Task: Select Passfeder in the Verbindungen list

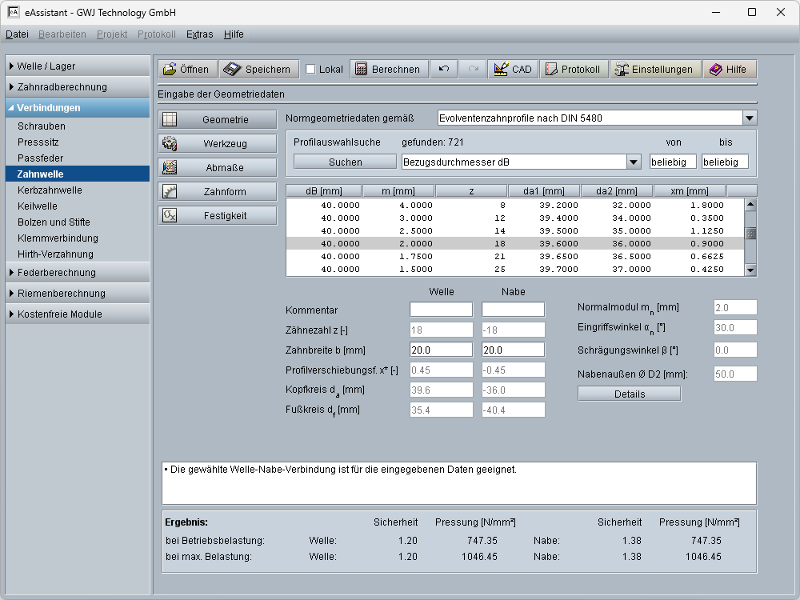Action: click(40, 158)
